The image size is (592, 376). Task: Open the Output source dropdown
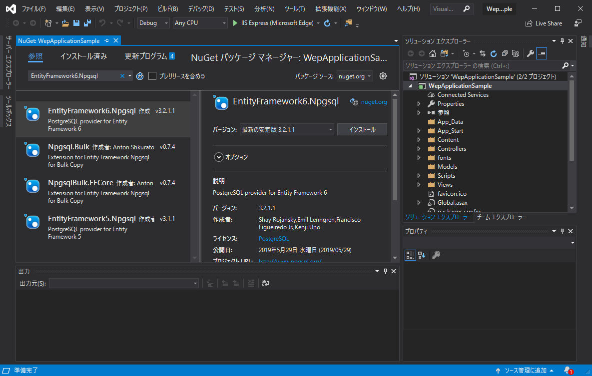[x=124, y=283]
